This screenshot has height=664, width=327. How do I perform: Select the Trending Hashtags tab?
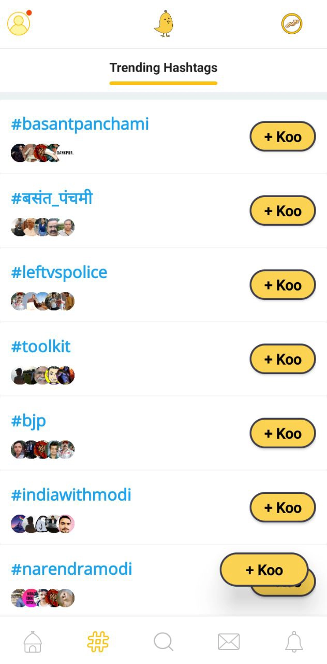click(163, 68)
